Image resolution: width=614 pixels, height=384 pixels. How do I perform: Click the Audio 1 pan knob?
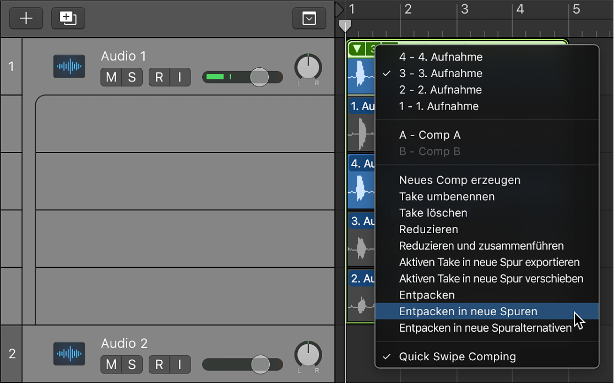[x=308, y=67]
